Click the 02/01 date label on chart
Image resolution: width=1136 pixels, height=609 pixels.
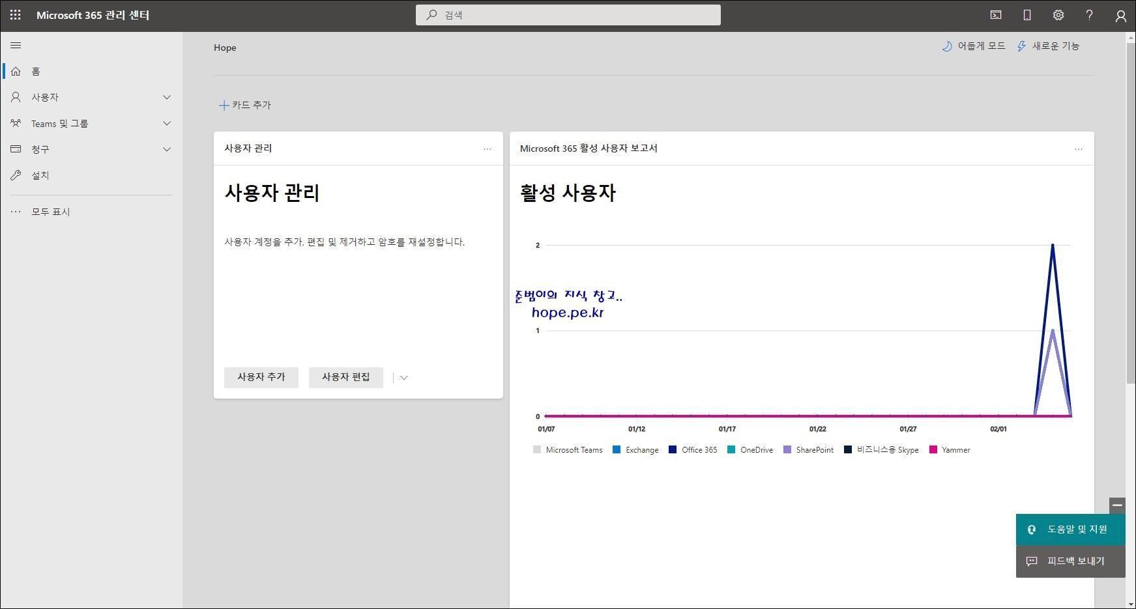(998, 429)
